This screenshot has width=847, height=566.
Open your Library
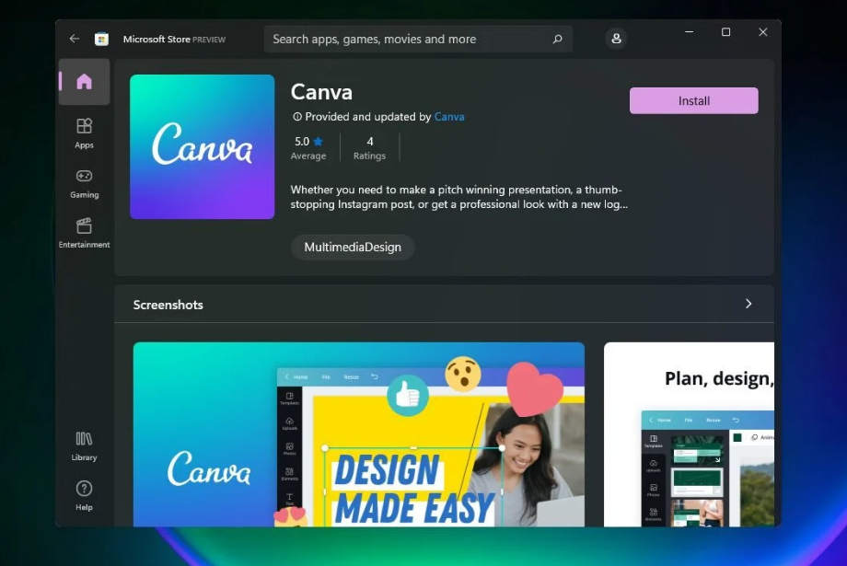point(84,445)
